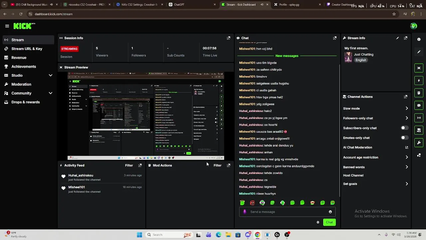
Task: Click the green Chat send button
Action: click(329, 222)
